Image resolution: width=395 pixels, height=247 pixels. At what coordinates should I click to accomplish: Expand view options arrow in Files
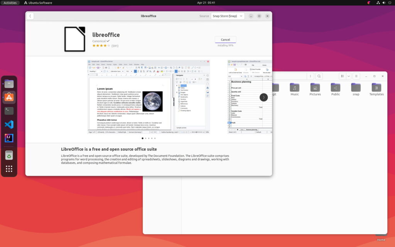(348, 76)
